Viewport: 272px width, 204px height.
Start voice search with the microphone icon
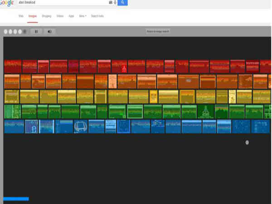pos(115,2)
